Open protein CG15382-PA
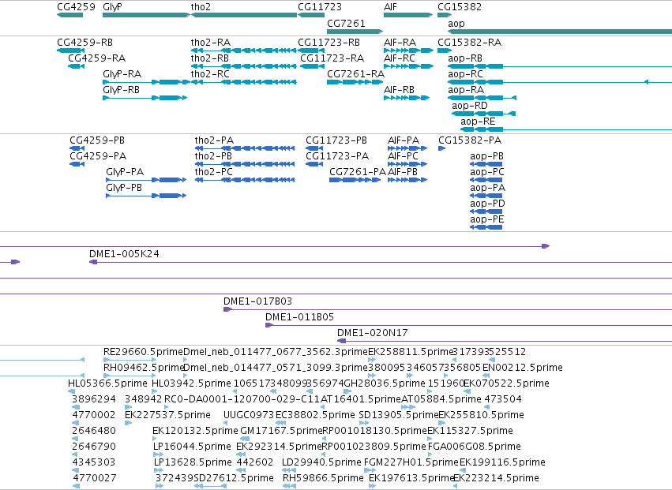The image size is (672, 490). (442, 148)
